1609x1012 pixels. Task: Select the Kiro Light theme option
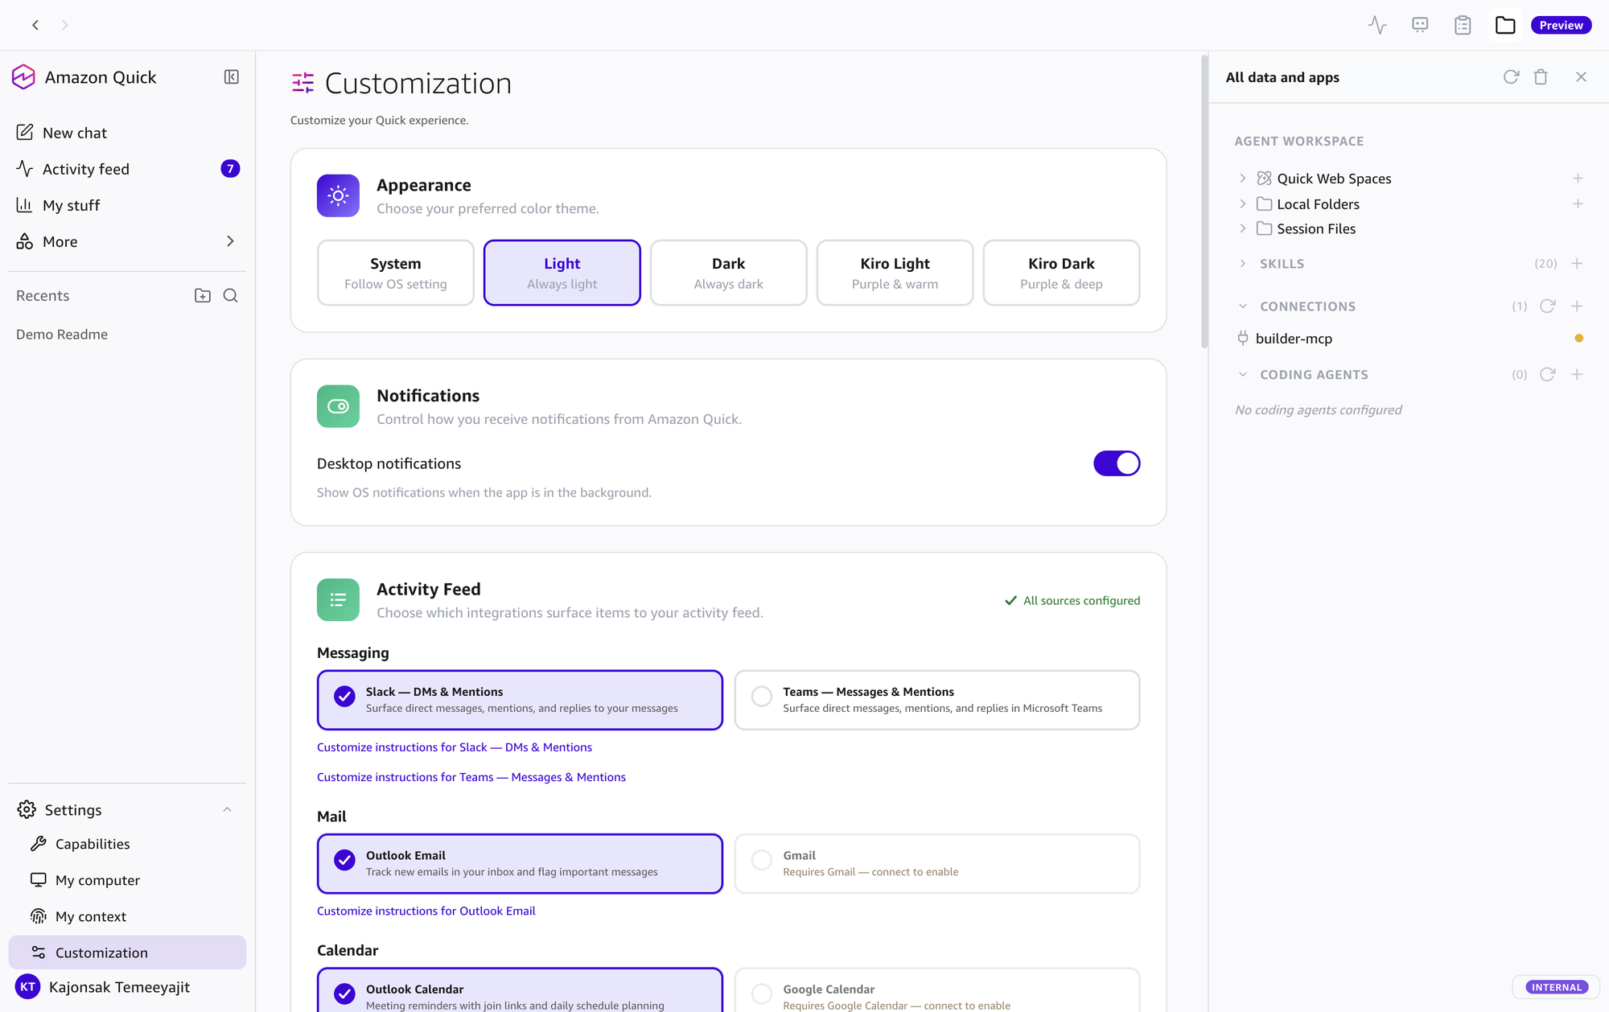895,273
